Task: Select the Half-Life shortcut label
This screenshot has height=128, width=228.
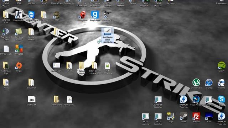Action: point(32,3)
